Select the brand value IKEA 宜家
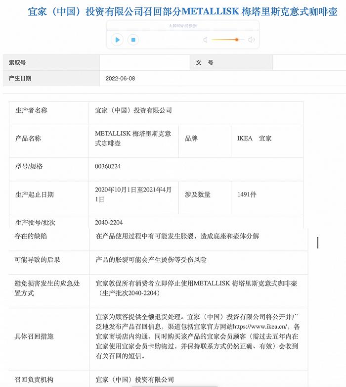 (x=255, y=139)
